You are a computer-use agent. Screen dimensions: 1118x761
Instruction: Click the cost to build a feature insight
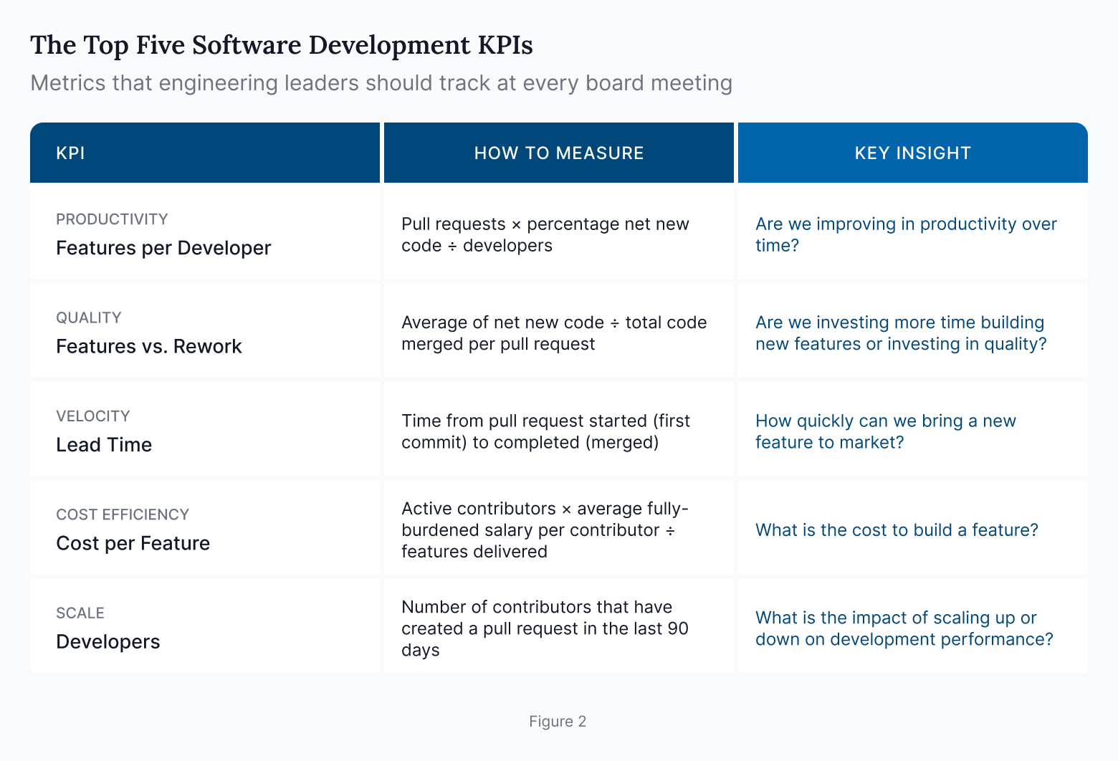[x=897, y=530]
